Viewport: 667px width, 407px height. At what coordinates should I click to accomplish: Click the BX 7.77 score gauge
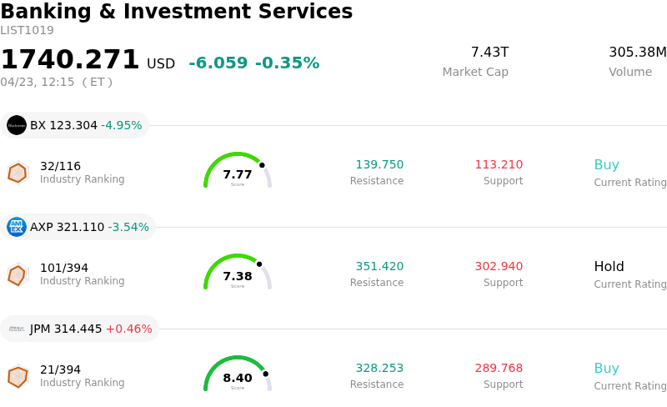(x=238, y=171)
